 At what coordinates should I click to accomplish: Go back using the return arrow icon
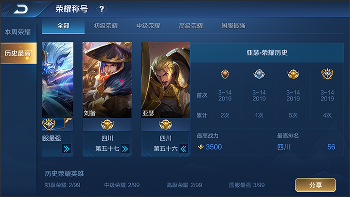[x=21, y=9]
